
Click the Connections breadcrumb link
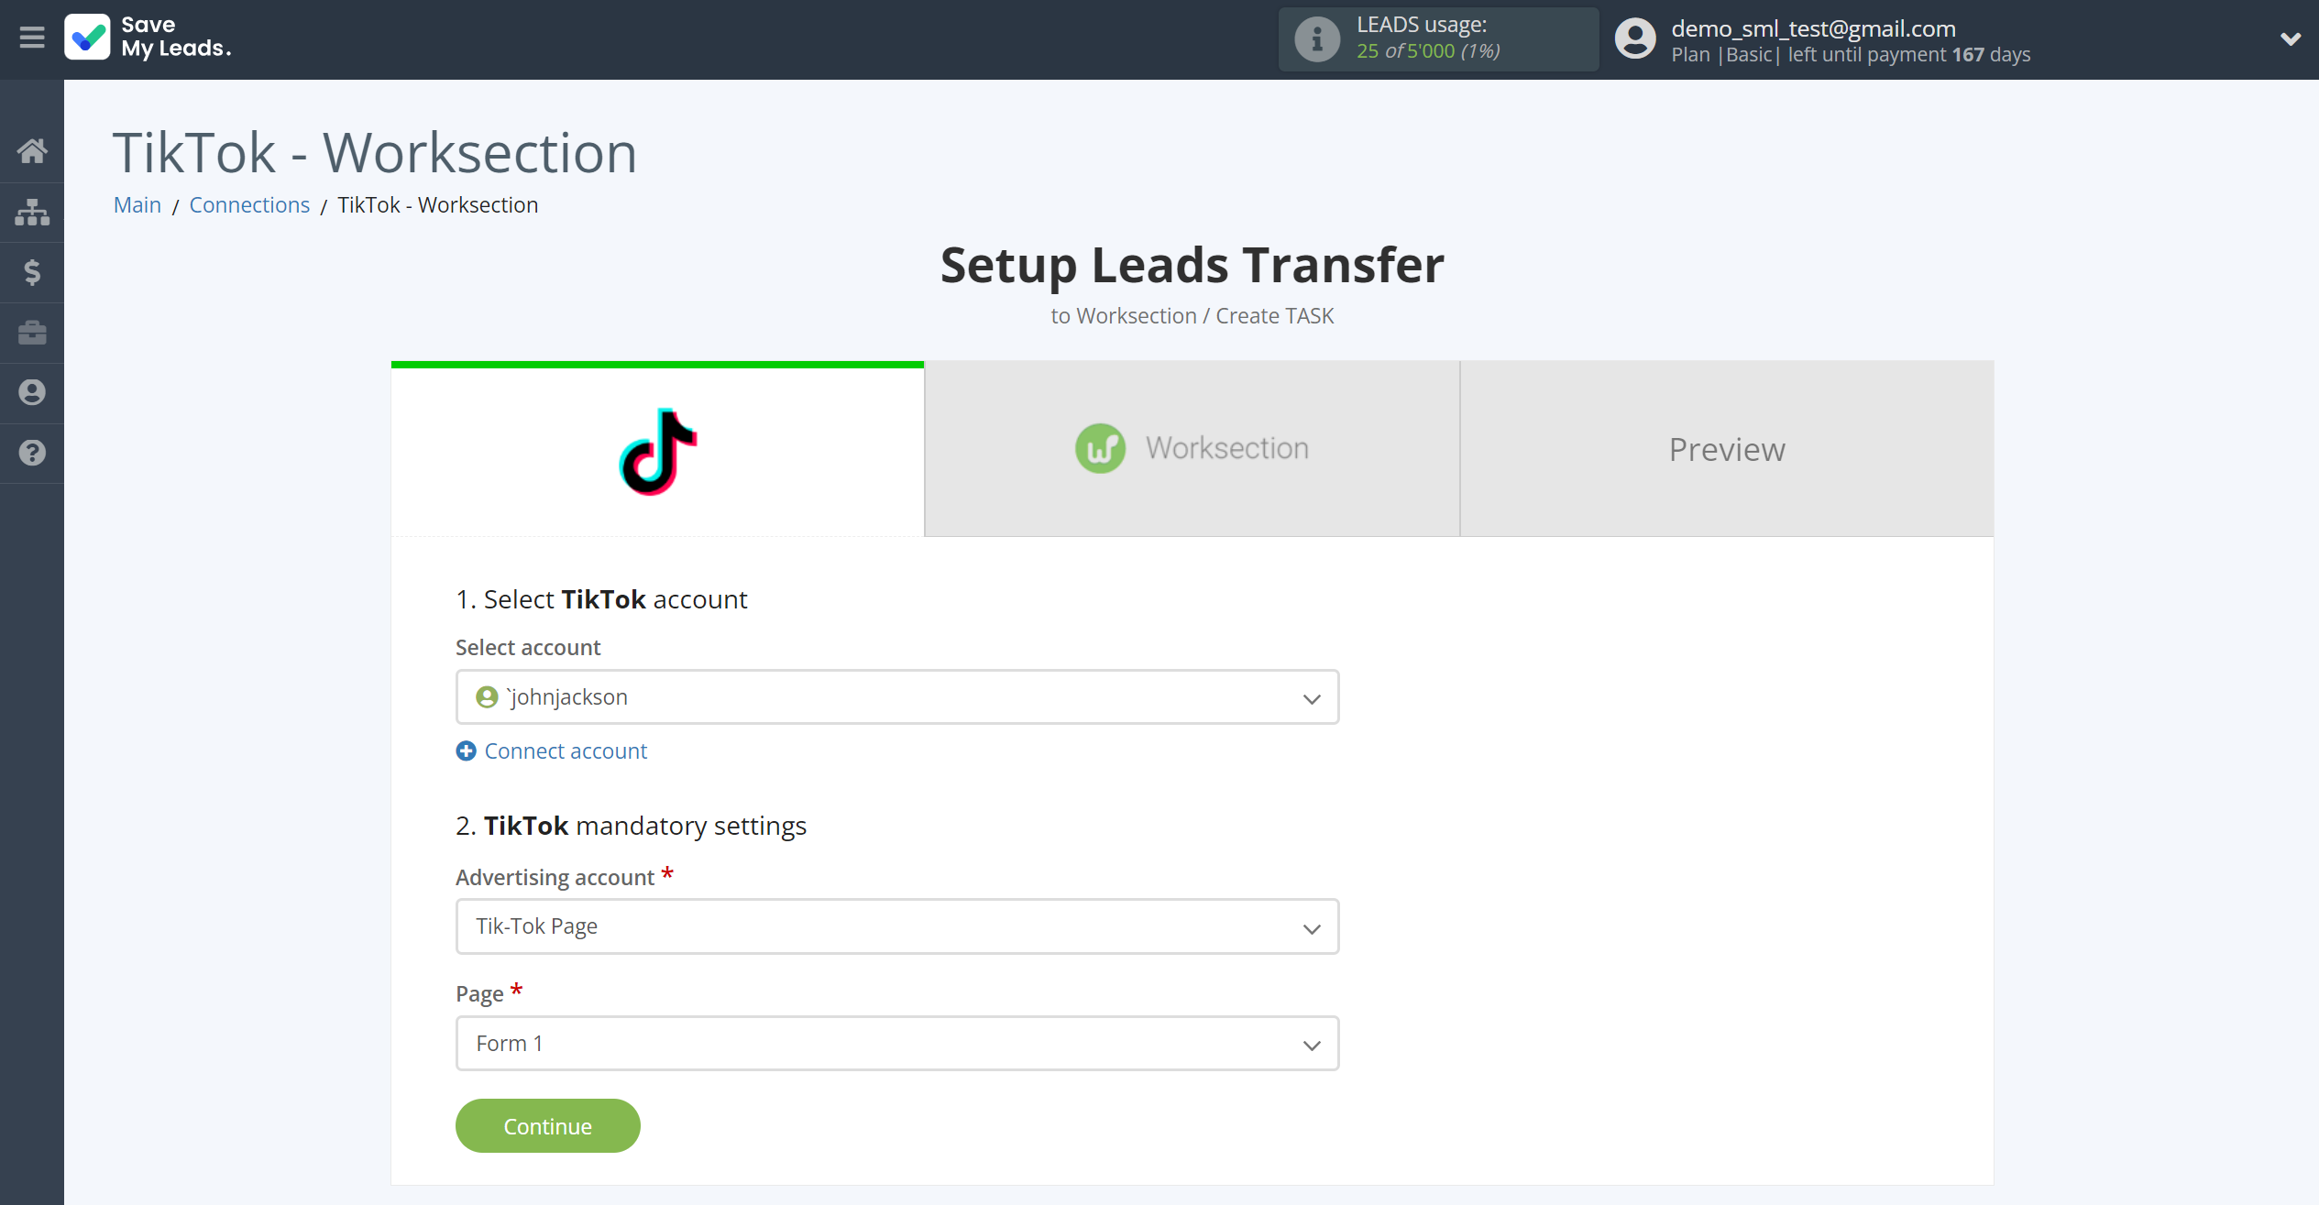250,204
